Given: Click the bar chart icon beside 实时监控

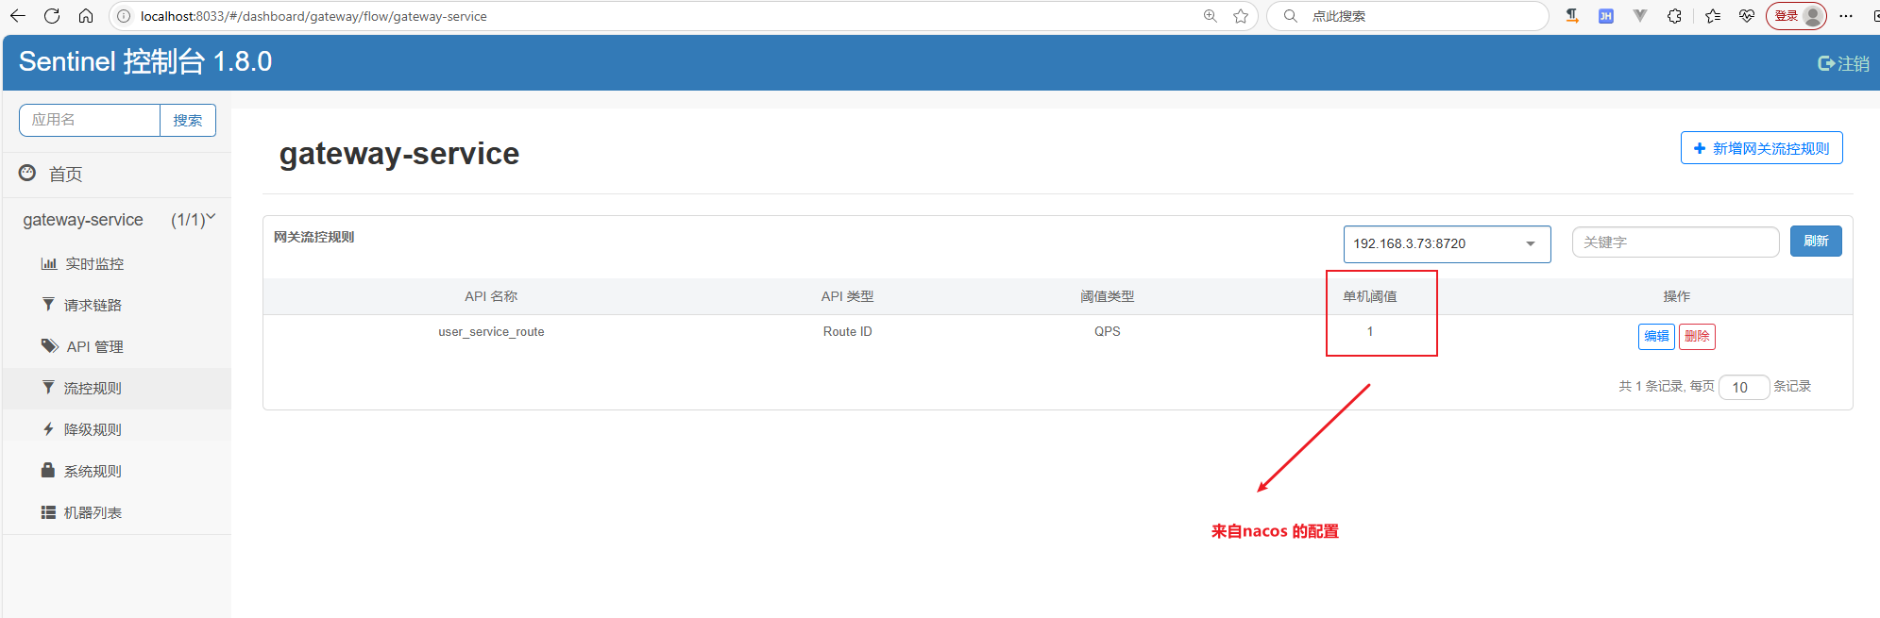Looking at the screenshot, I should point(49,263).
